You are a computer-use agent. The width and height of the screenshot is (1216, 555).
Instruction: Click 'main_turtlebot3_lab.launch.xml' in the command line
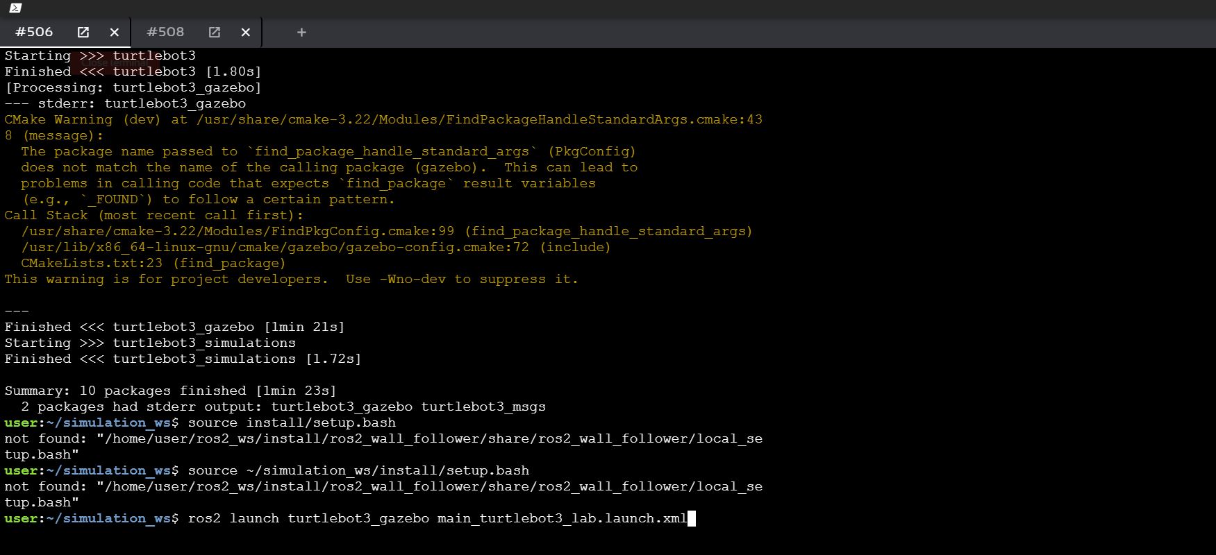coord(561,519)
